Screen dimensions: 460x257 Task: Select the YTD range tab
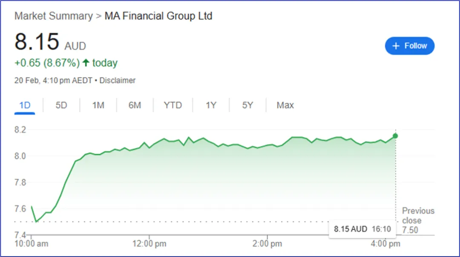172,105
